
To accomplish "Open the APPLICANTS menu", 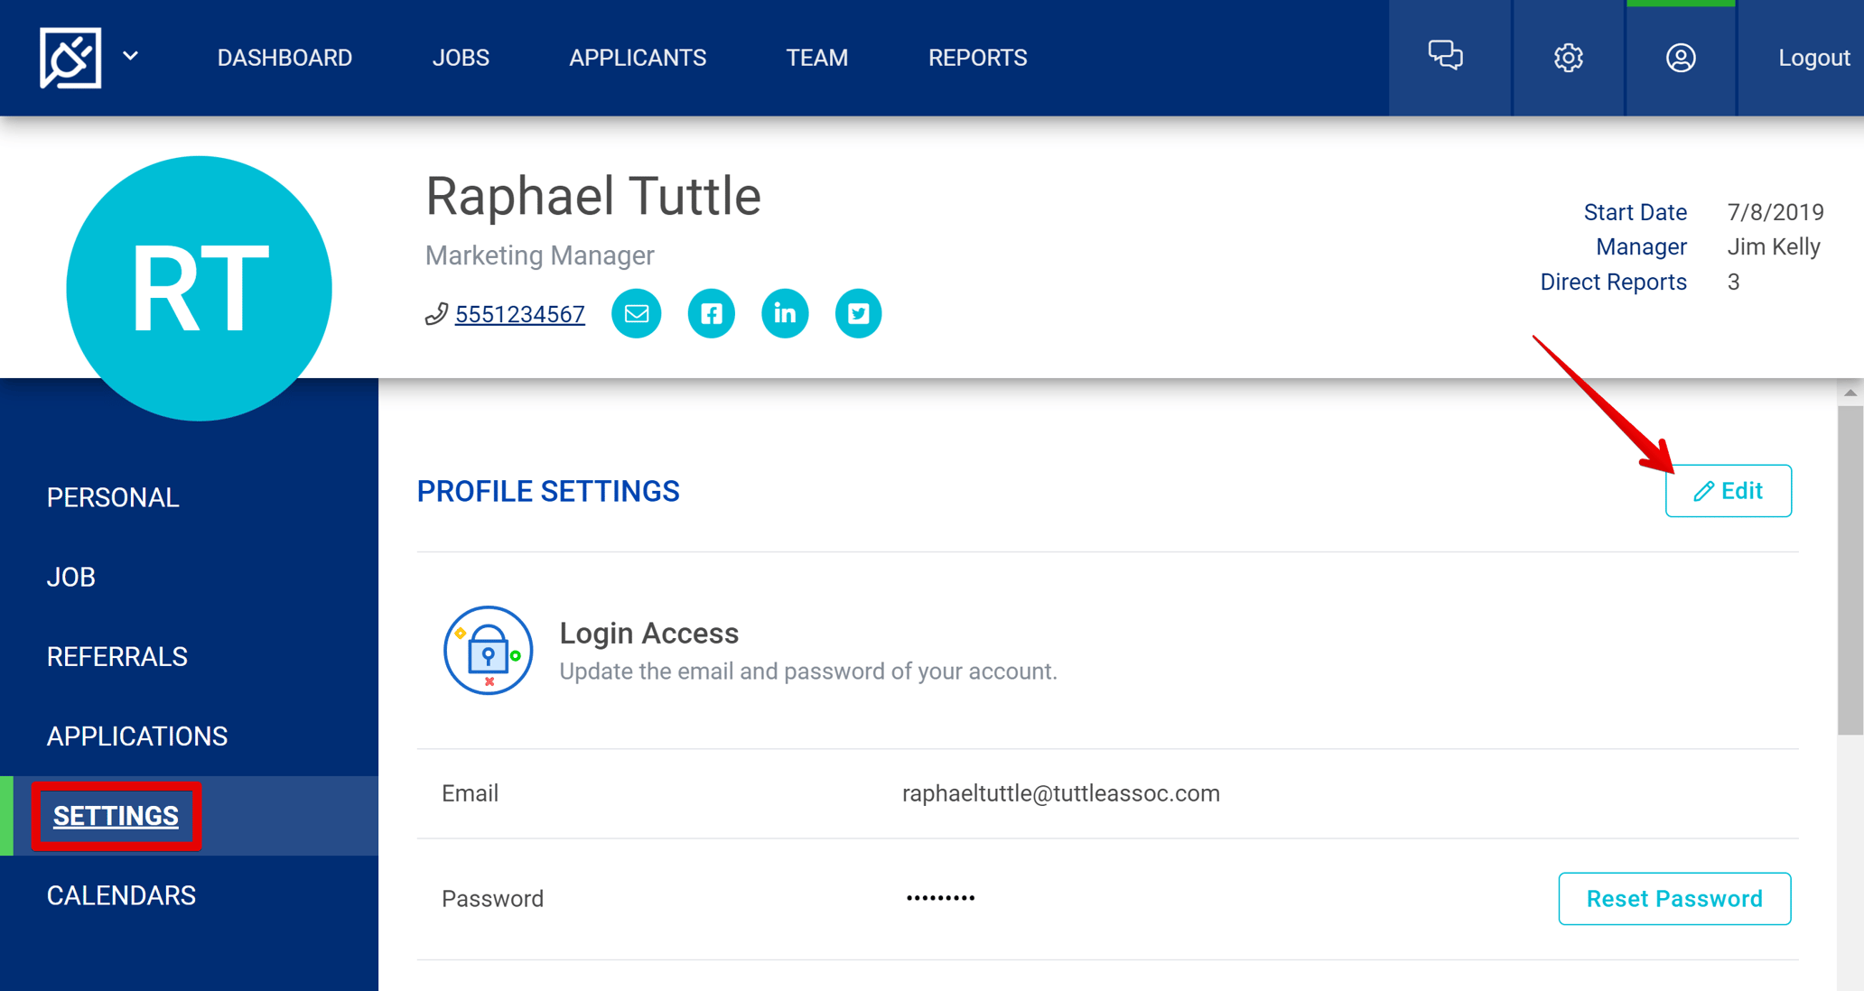I will [x=638, y=57].
